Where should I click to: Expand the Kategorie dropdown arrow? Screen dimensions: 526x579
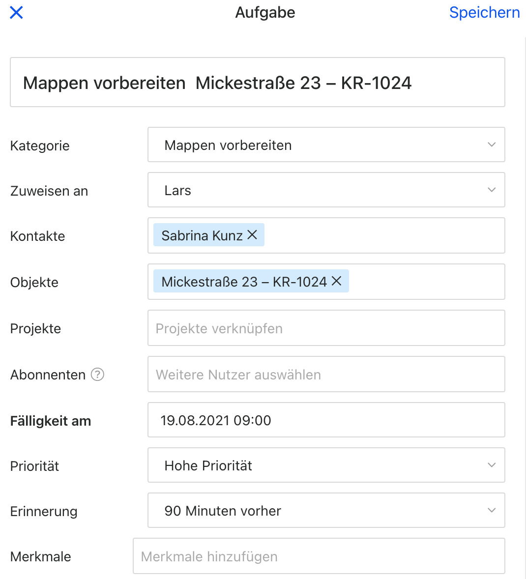pos(491,145)
